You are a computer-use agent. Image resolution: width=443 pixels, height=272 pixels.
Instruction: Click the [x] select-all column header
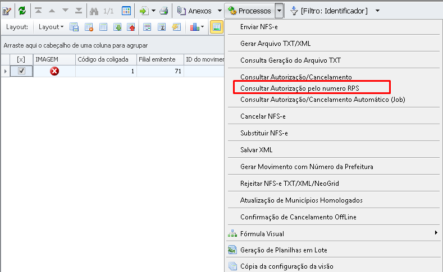(21, 59)
